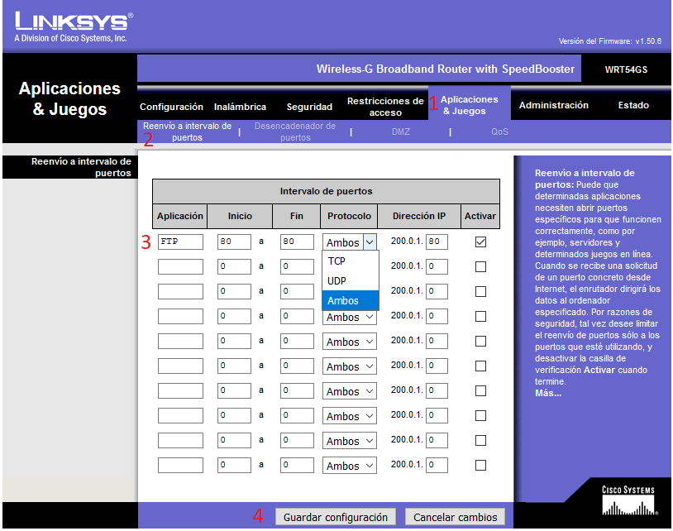Viewport: 673px width, 531px height.
Task: Focus the Inicio port field of the FTP row
Action: (x=234, y=242)
